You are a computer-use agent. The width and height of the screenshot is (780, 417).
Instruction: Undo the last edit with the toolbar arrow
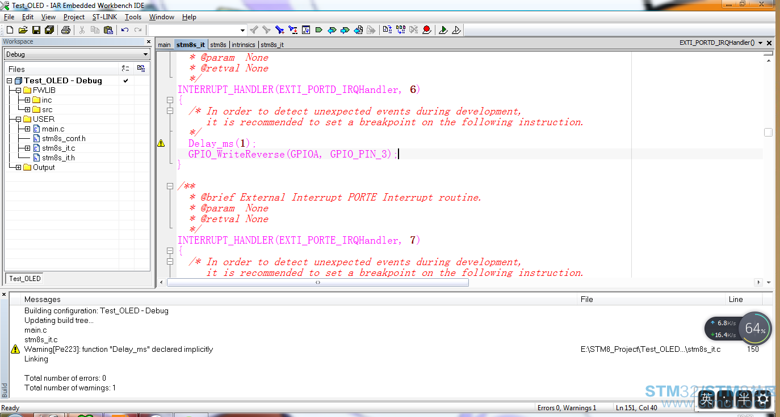point(125,30)
